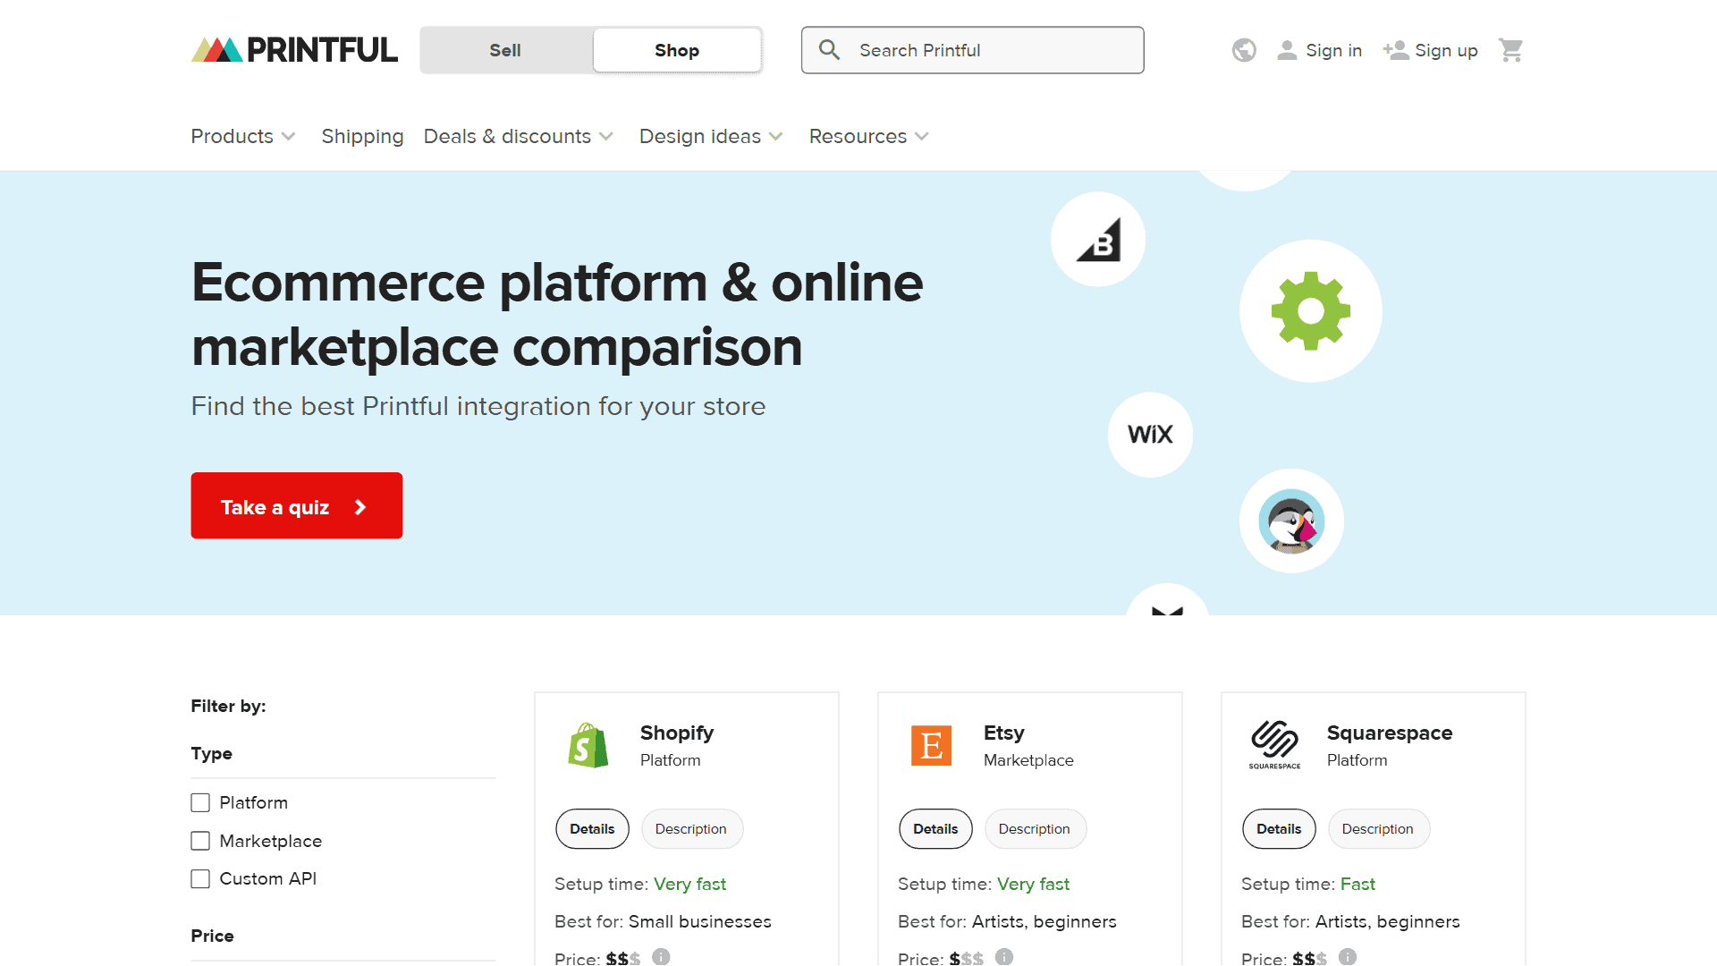Select Etsy Details tab

(x=935, y=829)
